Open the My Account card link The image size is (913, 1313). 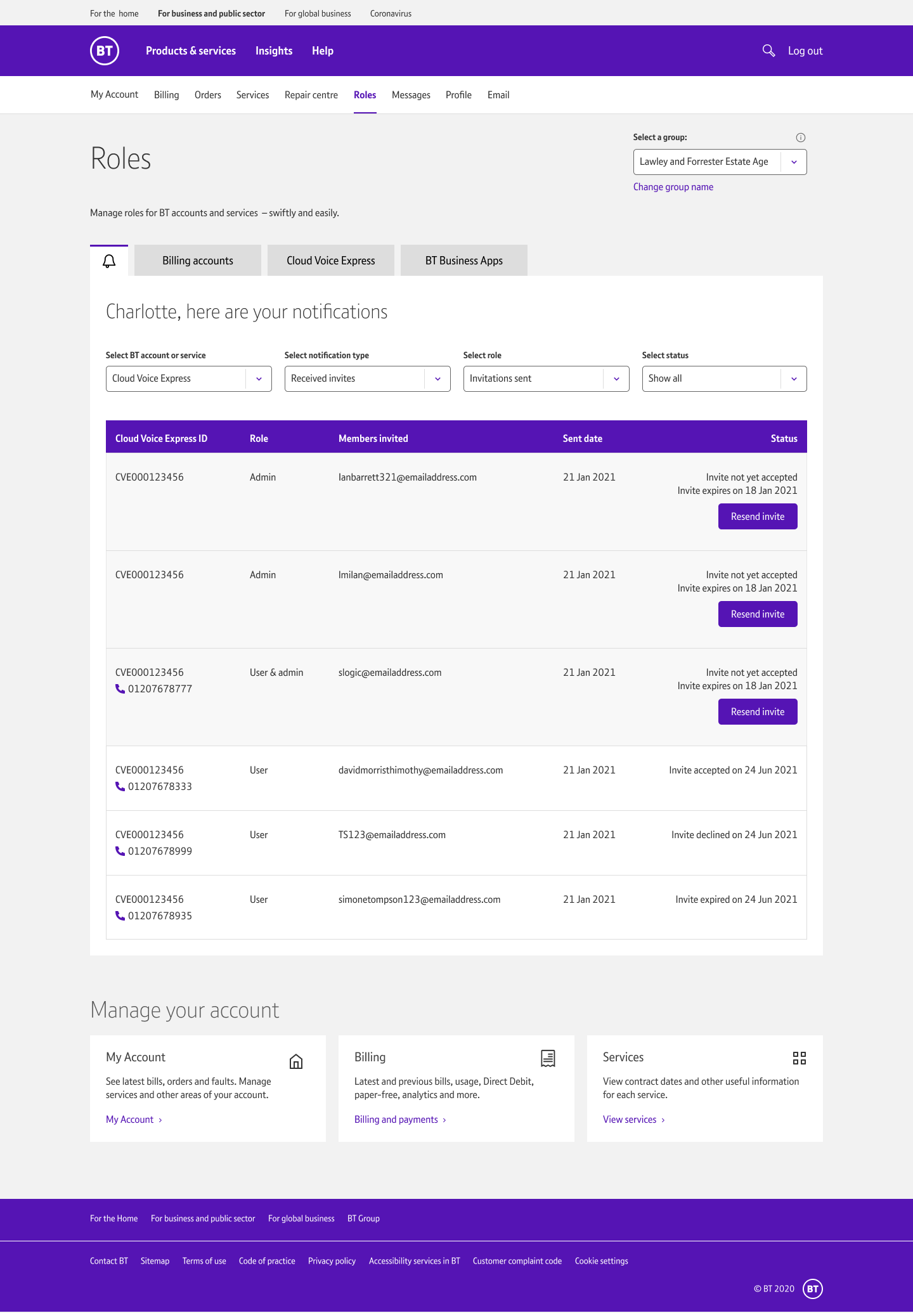[134, 1120]
